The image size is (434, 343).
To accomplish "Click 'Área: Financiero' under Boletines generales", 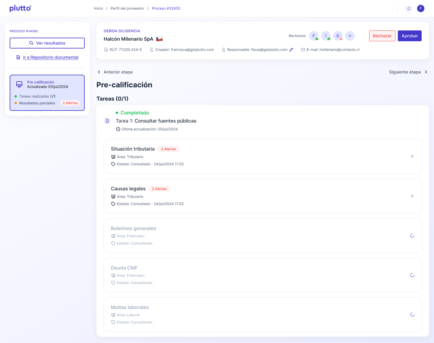I will (x=131, y=236).
